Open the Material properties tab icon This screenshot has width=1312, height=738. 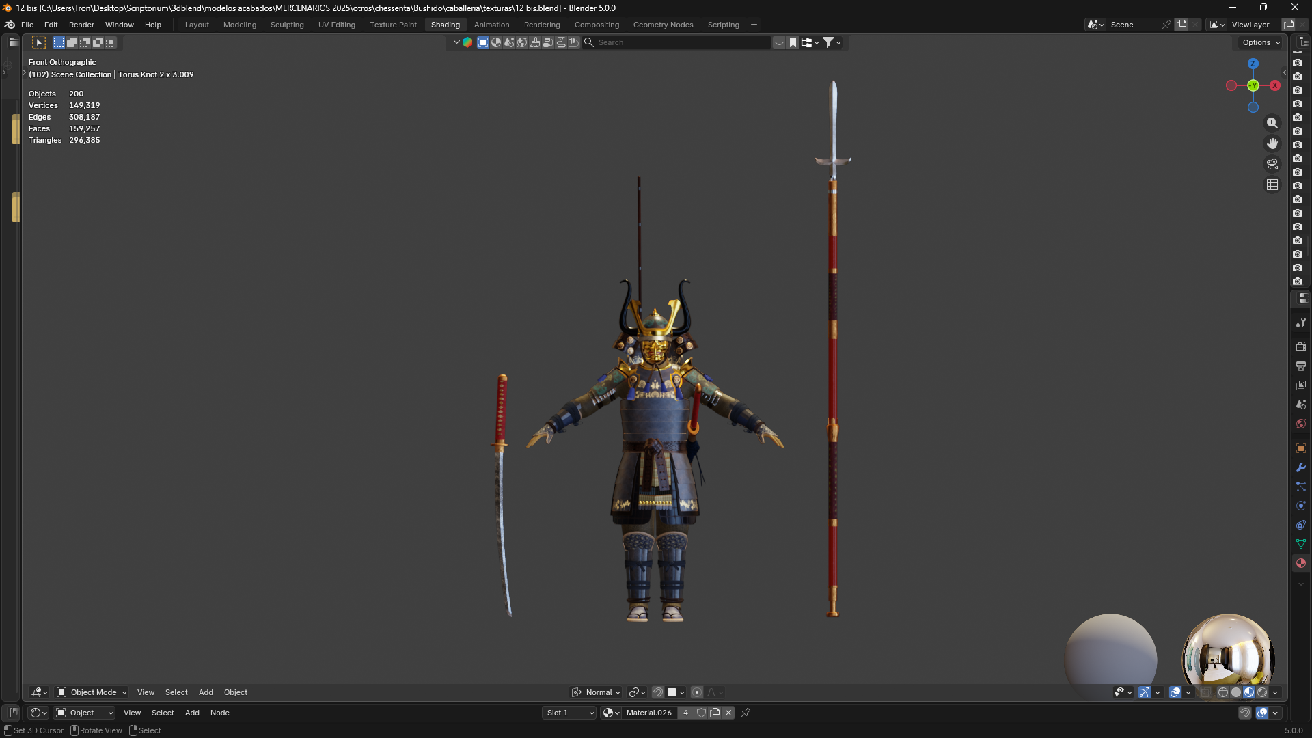(1300, 563)
